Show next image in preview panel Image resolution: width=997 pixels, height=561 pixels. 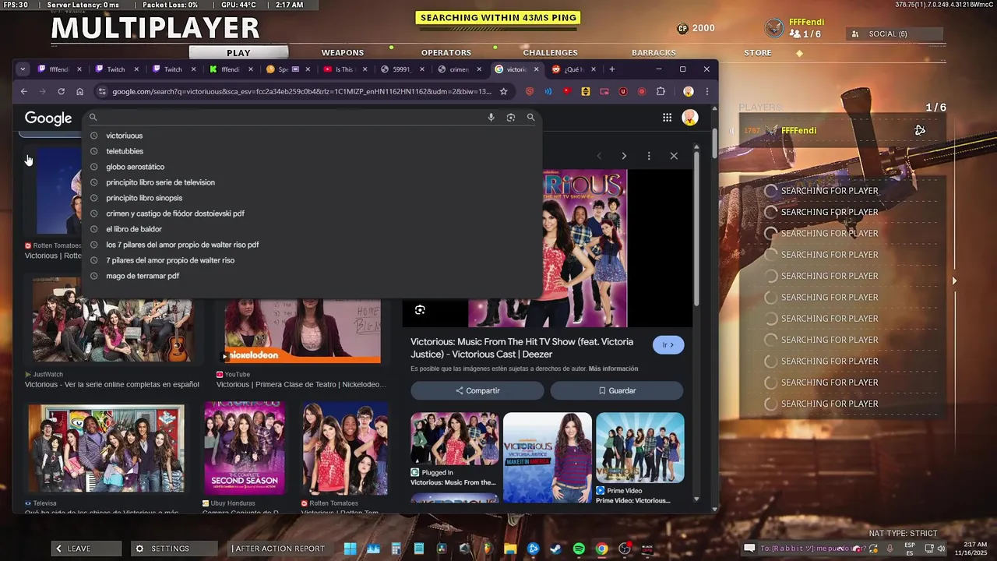coord(623,156)
